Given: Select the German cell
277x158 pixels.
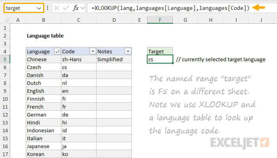Looking at the screenshot, I should point(44,115).
